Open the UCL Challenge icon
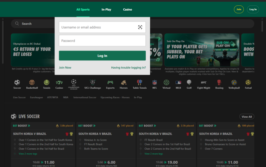This screenshot has height=167, width=266. coord(93,82)
